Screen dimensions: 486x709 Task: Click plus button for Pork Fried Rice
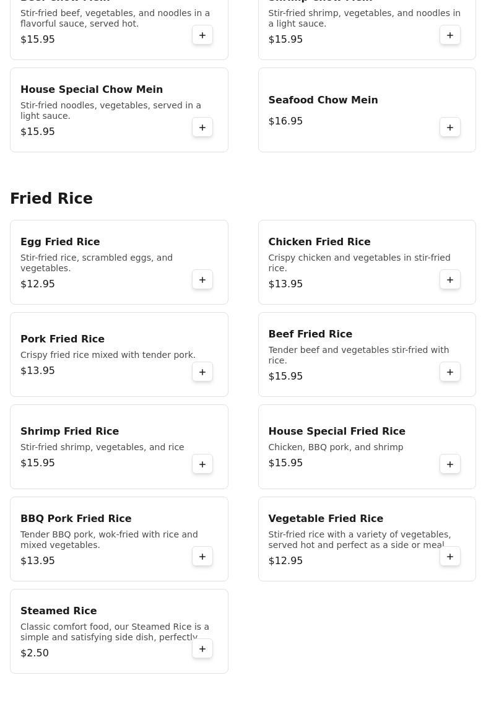point(202,372)
